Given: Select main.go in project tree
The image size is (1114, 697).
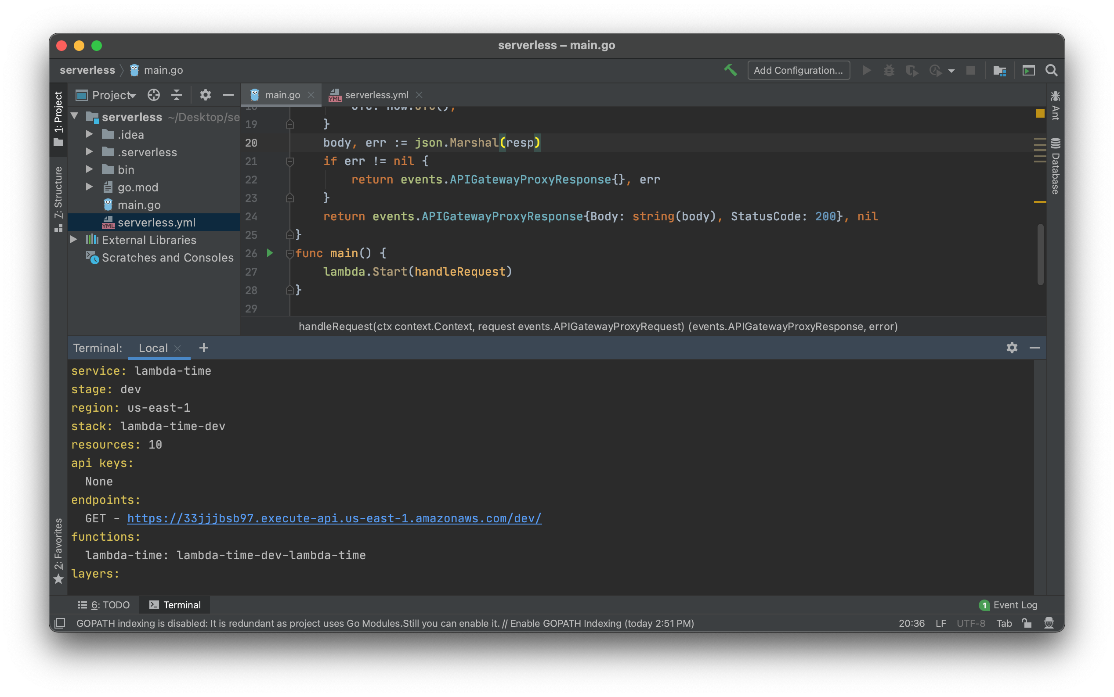Looking at the screenshot, I should (x=138, y=205).
